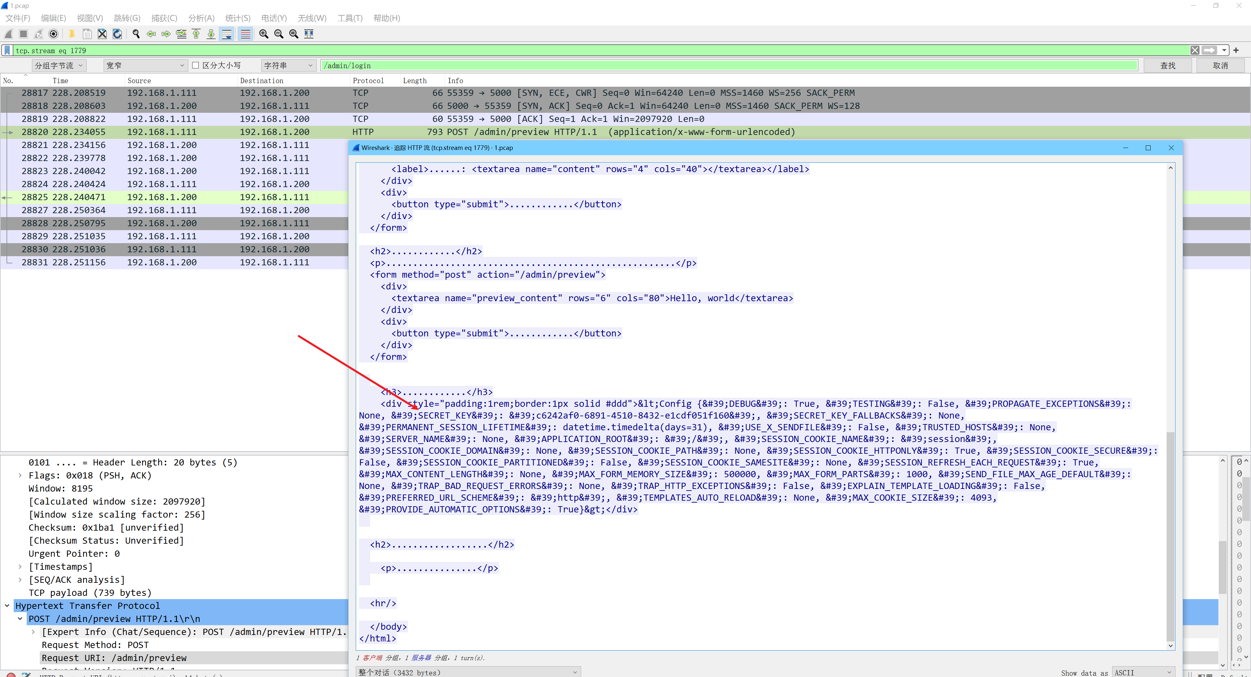The image size is (1251, 677).
Task: Open 整个对话 conversation selector dropdown
Action: point(468,672)
